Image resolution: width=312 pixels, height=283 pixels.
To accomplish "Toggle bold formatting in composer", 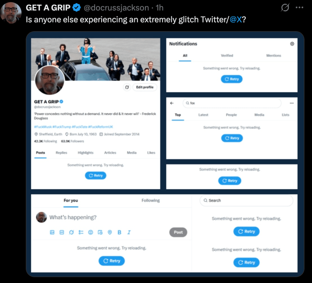I will pos(119,232).
